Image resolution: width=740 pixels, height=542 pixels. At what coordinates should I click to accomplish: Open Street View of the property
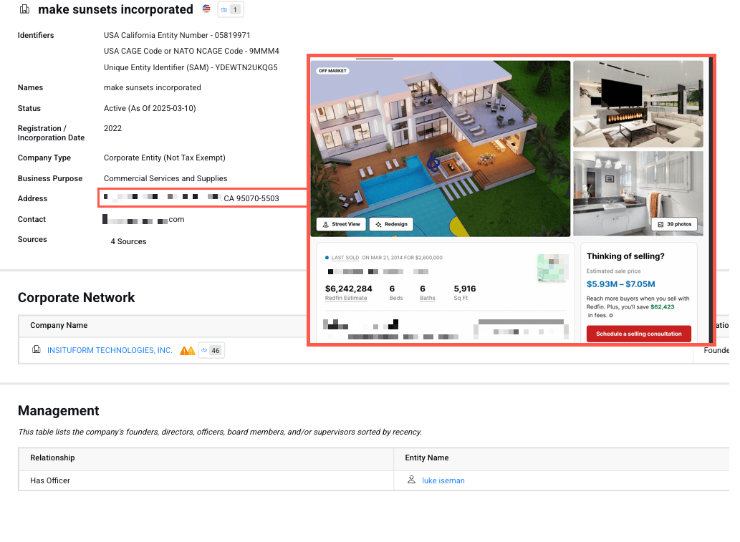point(341,224)
